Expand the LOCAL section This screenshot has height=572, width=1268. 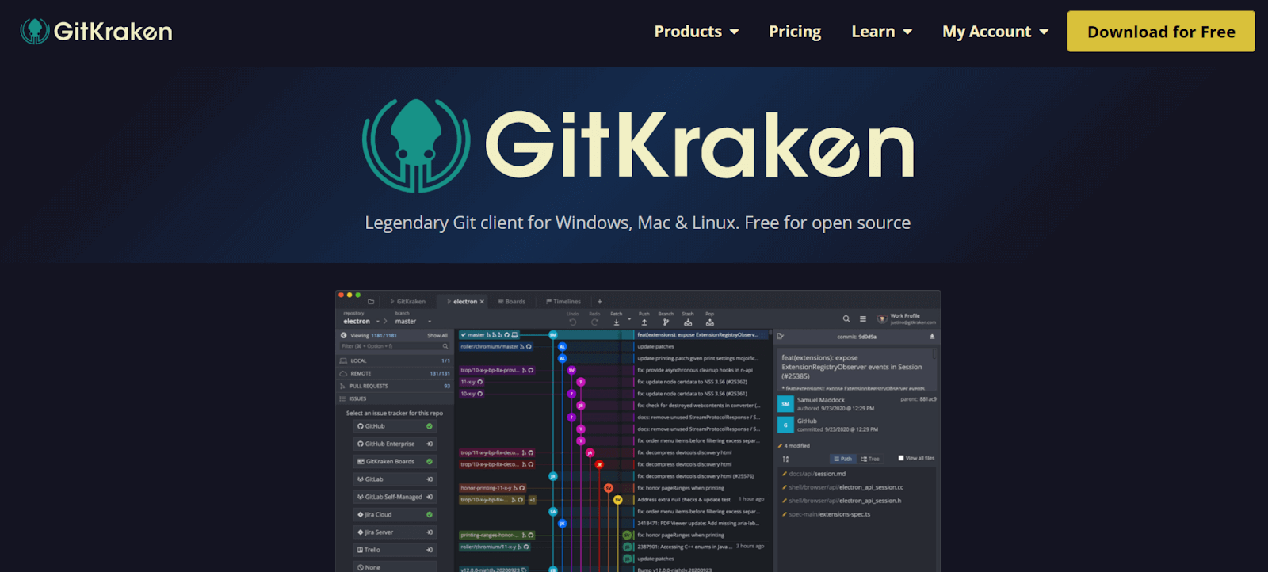pos(395,360)
